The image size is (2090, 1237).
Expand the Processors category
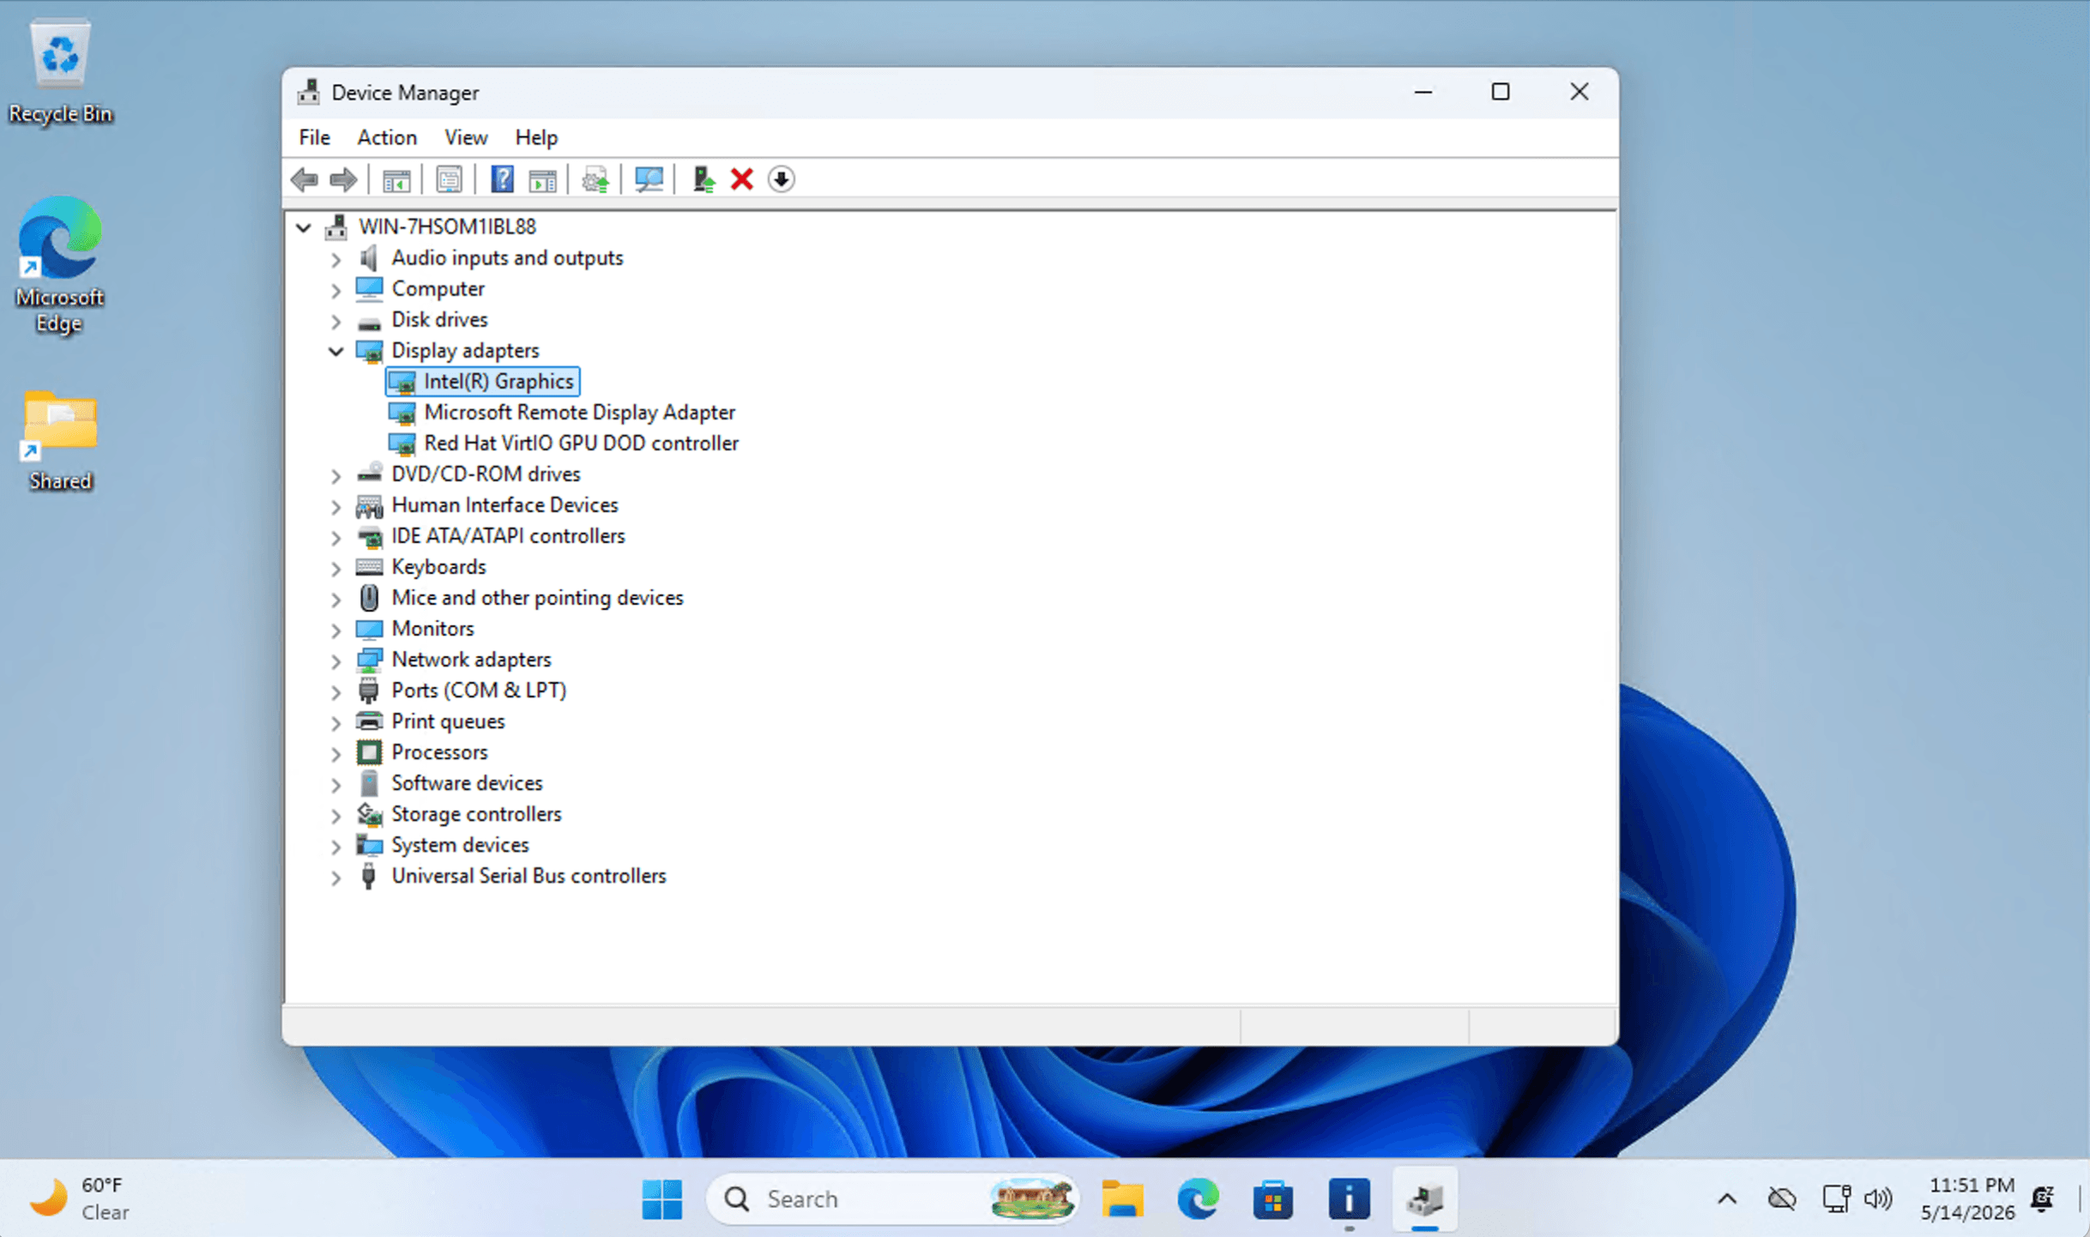click(336, 753)
